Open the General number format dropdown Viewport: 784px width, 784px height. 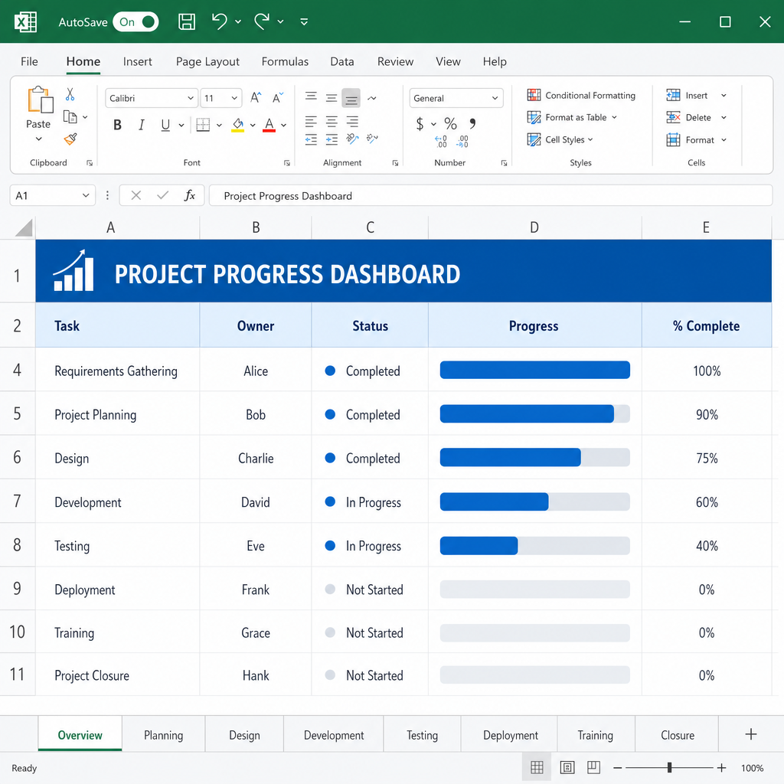[456, 98]
